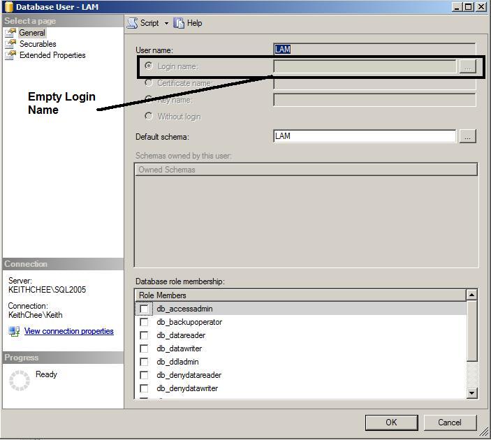
Task: Select the Login name radio button
Action: (149, 66)
